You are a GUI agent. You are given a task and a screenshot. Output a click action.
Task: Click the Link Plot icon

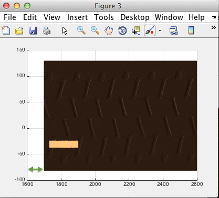(174, 30)
